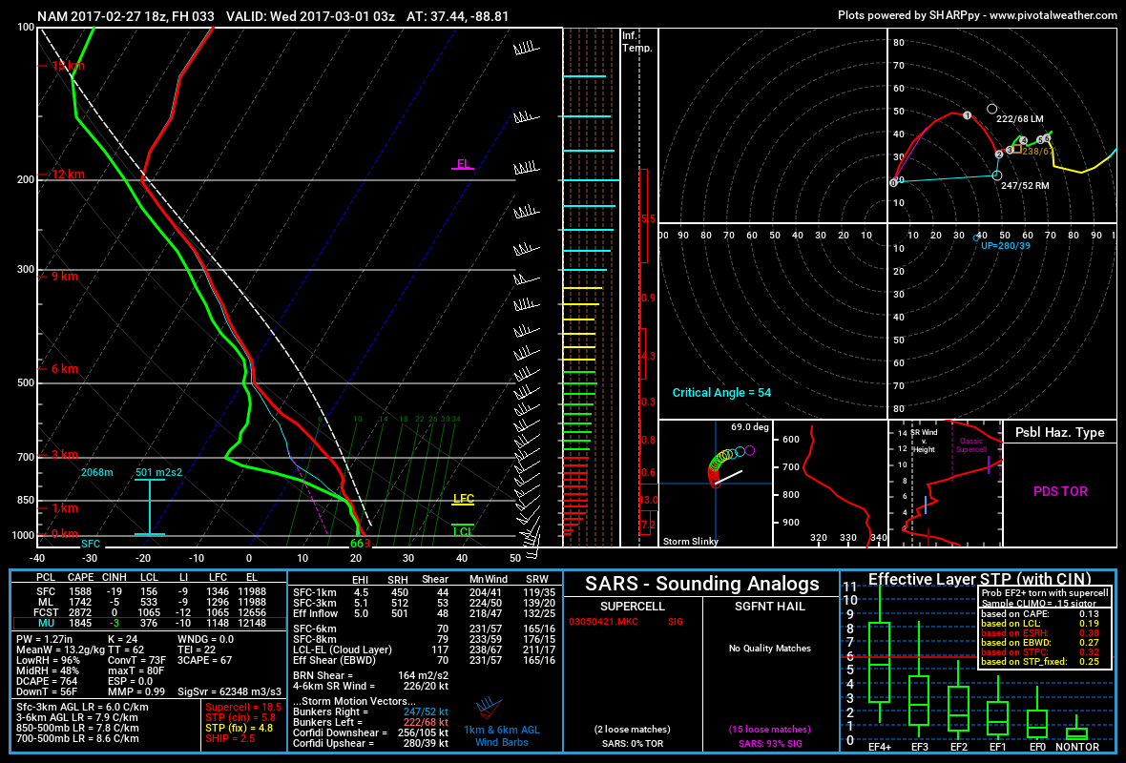
Task: Click the SGFNT HAIL column heading
Action: point(770,607)
